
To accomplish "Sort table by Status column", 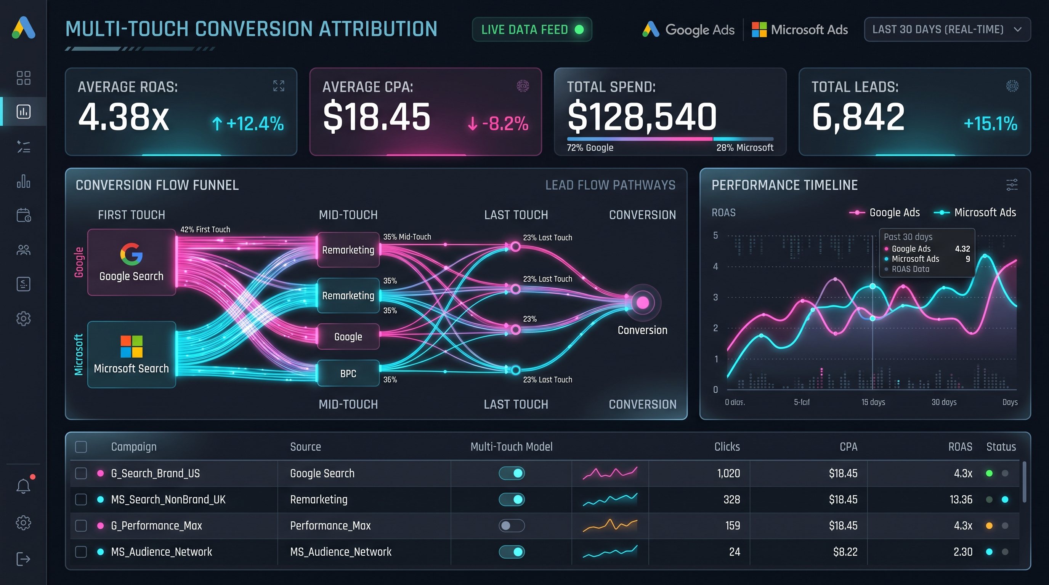I will point(1001,447).
